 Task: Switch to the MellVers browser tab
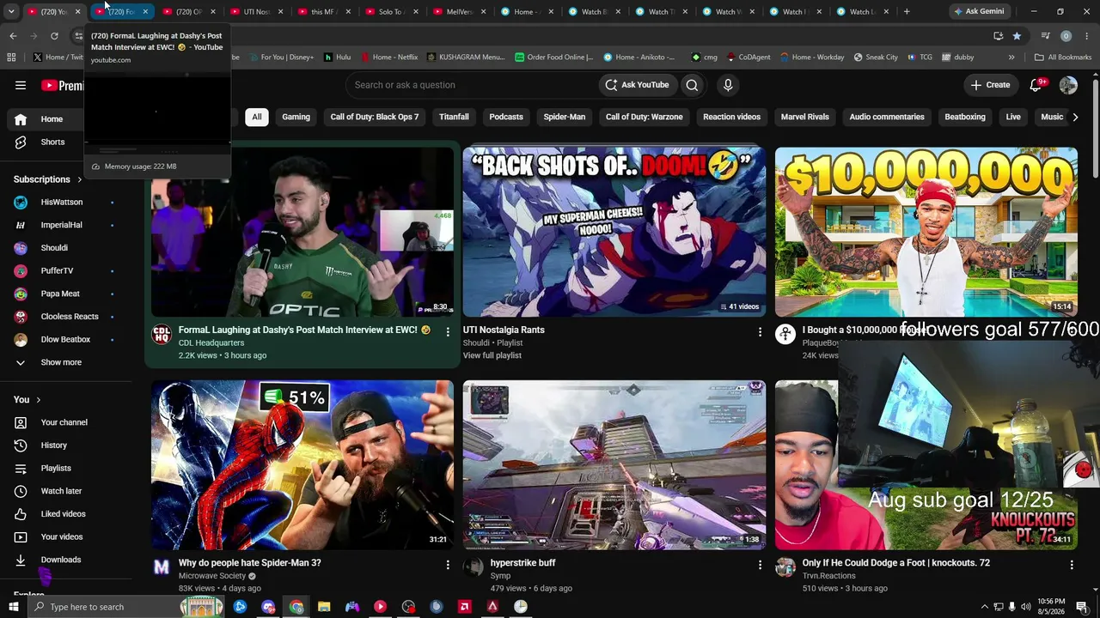pyautogui.click(x=460, y=12)
